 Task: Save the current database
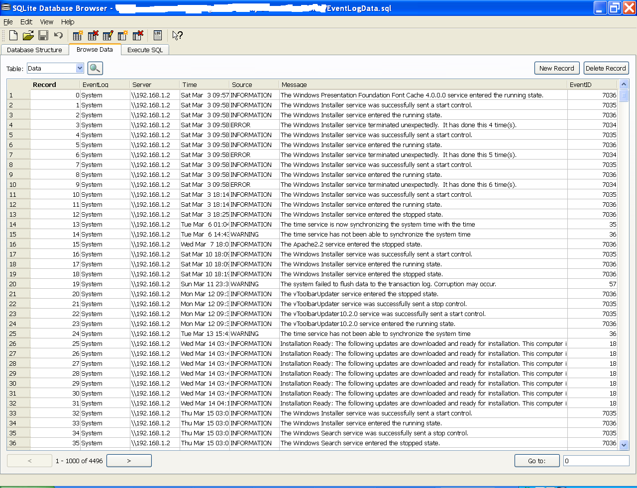[x=44, y=35]
